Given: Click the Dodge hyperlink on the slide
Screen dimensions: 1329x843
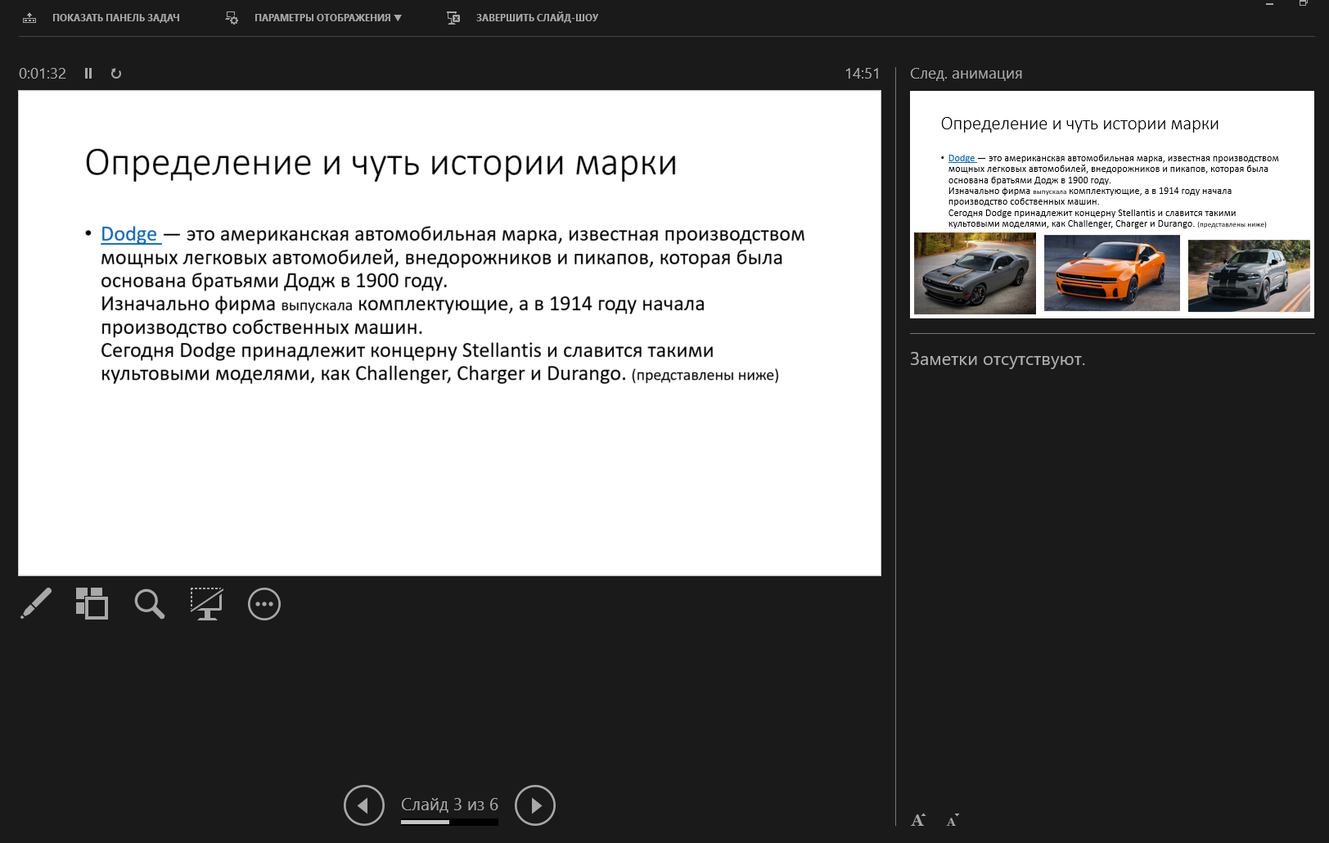Looking at the screenshot, I should click(129, 234).
